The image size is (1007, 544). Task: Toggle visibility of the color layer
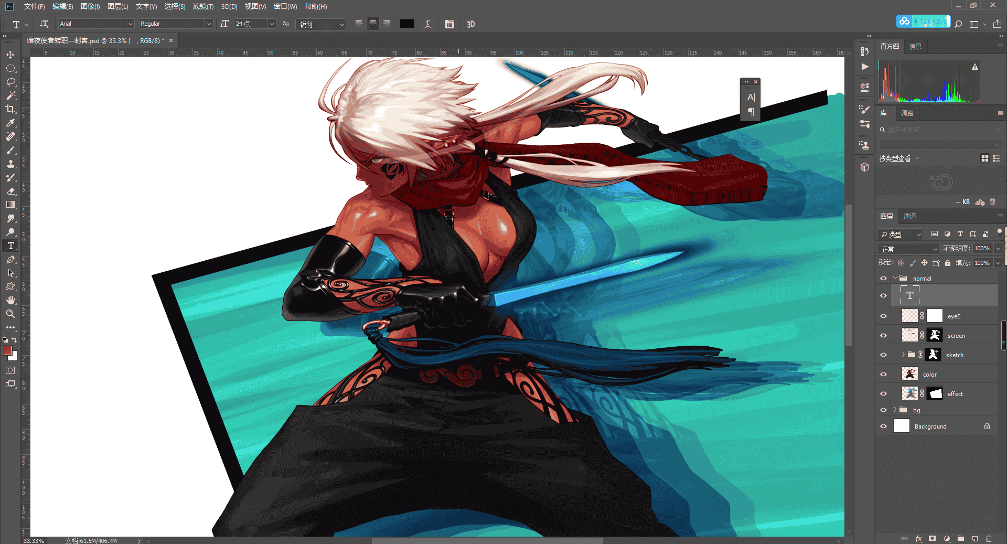pyautogui.click(x=883, y=375)
